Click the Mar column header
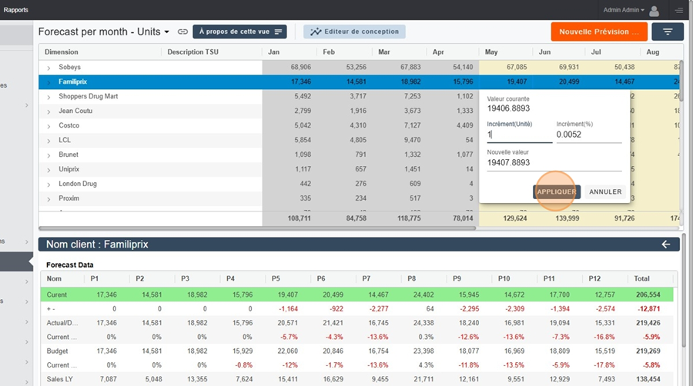This screenshot has width=693, height=386. pyautogui.click(x=383, y=52)
